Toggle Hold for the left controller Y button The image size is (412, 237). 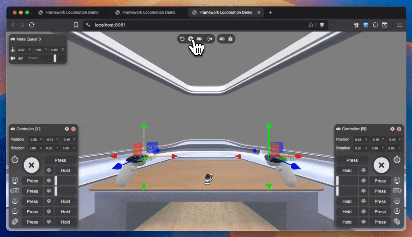[x=65, y=212]
